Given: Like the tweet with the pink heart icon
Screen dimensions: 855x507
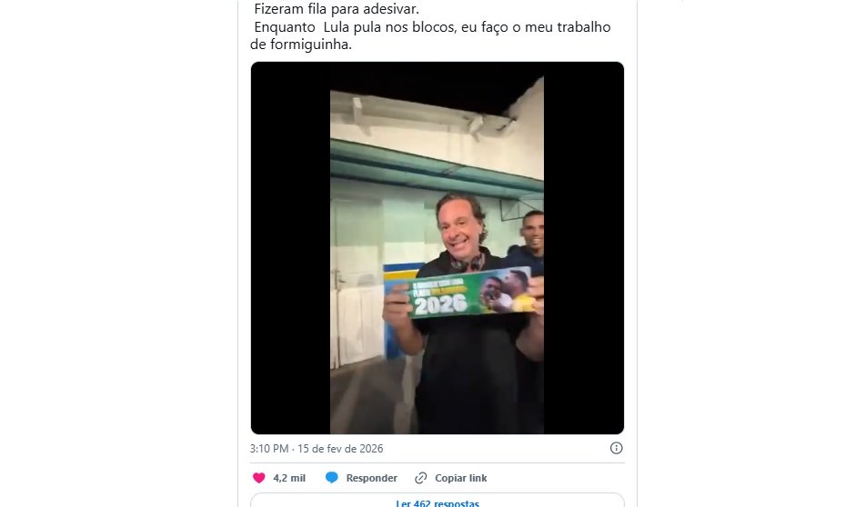Looking at the screenshot, I should coord(259,478).
